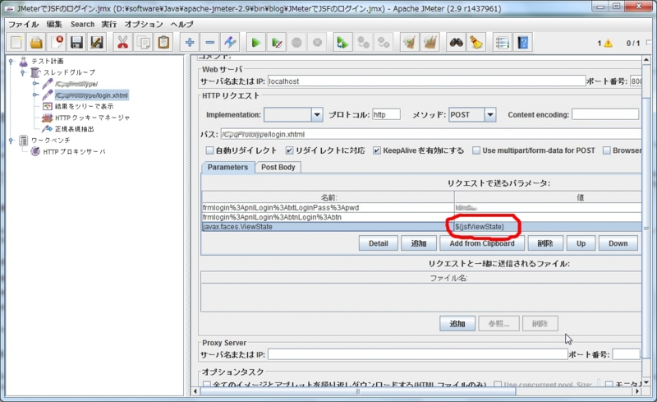Click Add from Clipboard button
Screen dimensions: 657x402
[482, 243]
